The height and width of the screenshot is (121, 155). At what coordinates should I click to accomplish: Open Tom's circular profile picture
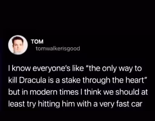(x=18, y=45)
